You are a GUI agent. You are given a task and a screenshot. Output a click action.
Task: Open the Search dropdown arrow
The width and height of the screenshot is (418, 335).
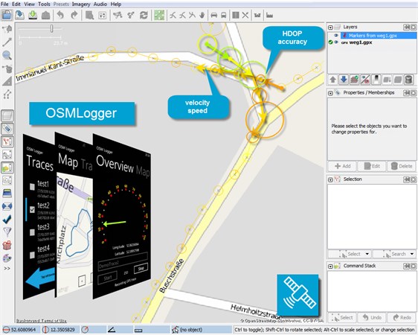click(x=411, y=254)
